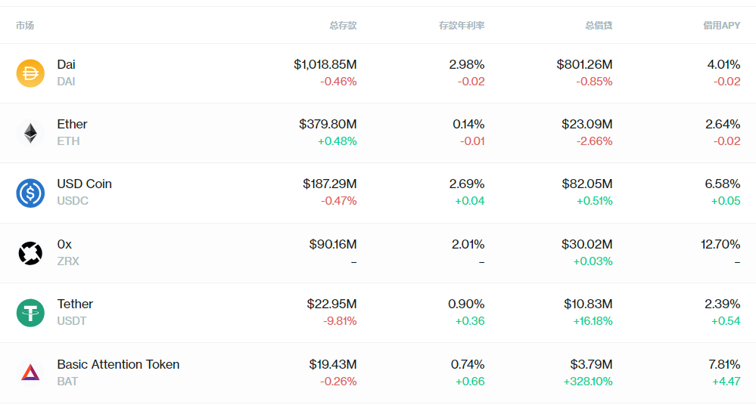Click the green Tether icon
The width and height of the screenshot is (756, 411).
point(30,313)
